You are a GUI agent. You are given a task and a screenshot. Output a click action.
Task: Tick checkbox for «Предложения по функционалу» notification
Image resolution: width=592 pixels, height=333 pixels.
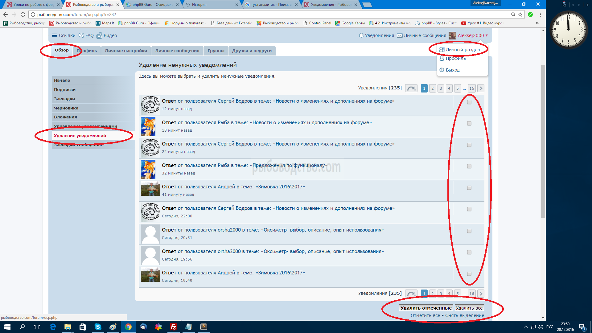[x=469, y=166]
